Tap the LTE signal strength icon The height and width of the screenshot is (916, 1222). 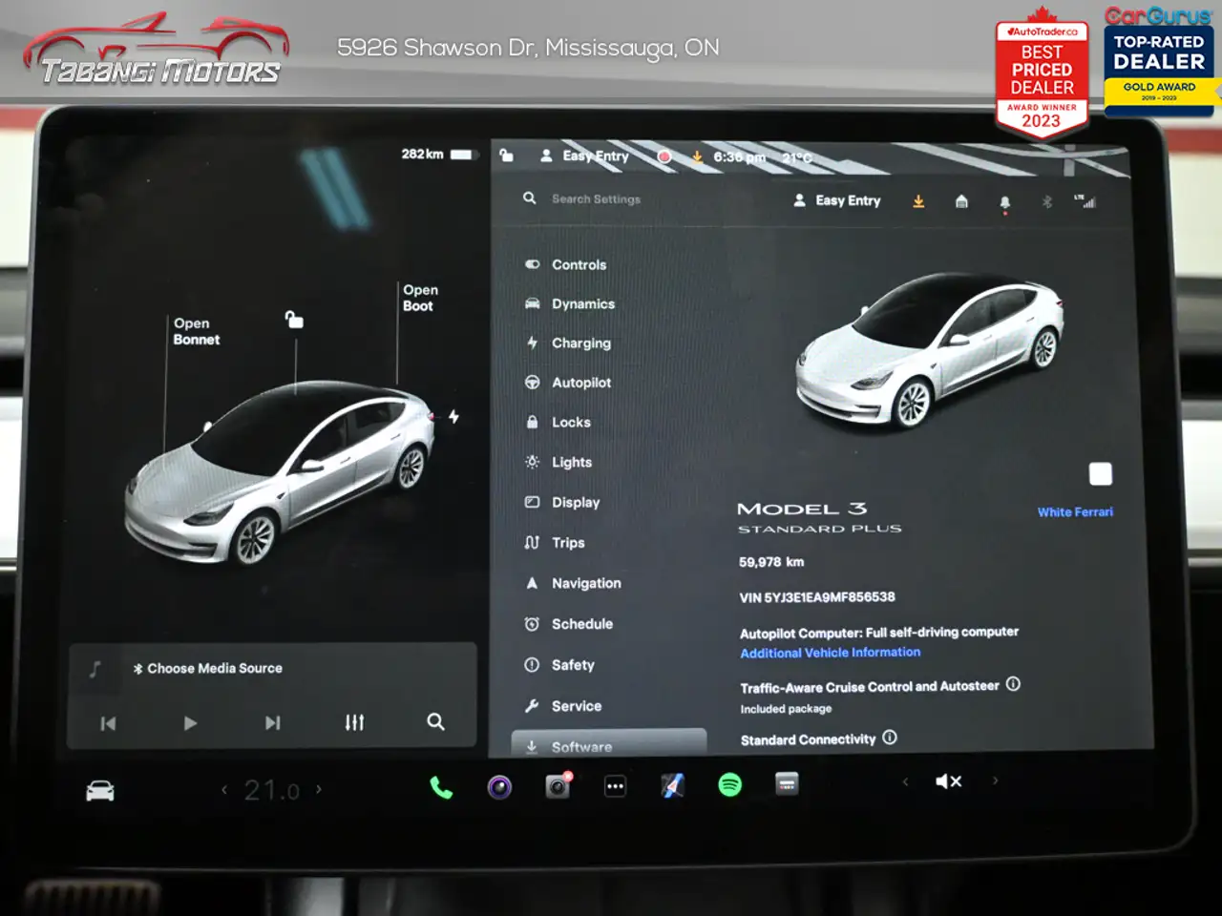1085,201
